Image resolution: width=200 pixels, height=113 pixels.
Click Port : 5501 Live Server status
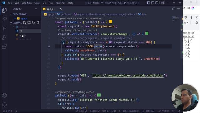(149, 111)
